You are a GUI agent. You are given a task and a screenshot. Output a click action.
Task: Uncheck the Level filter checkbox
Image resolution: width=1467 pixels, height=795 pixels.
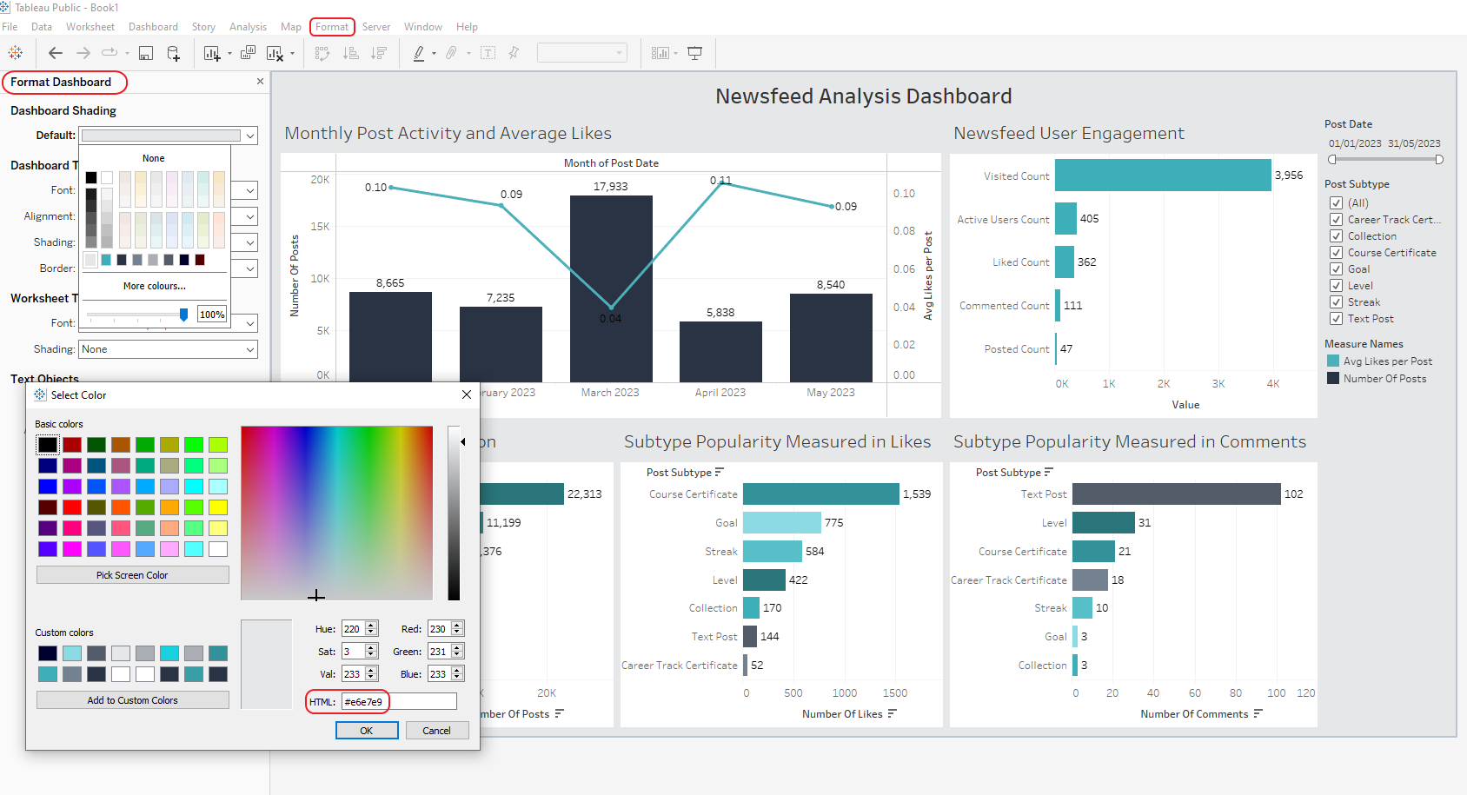click(x=1337, y=286)
